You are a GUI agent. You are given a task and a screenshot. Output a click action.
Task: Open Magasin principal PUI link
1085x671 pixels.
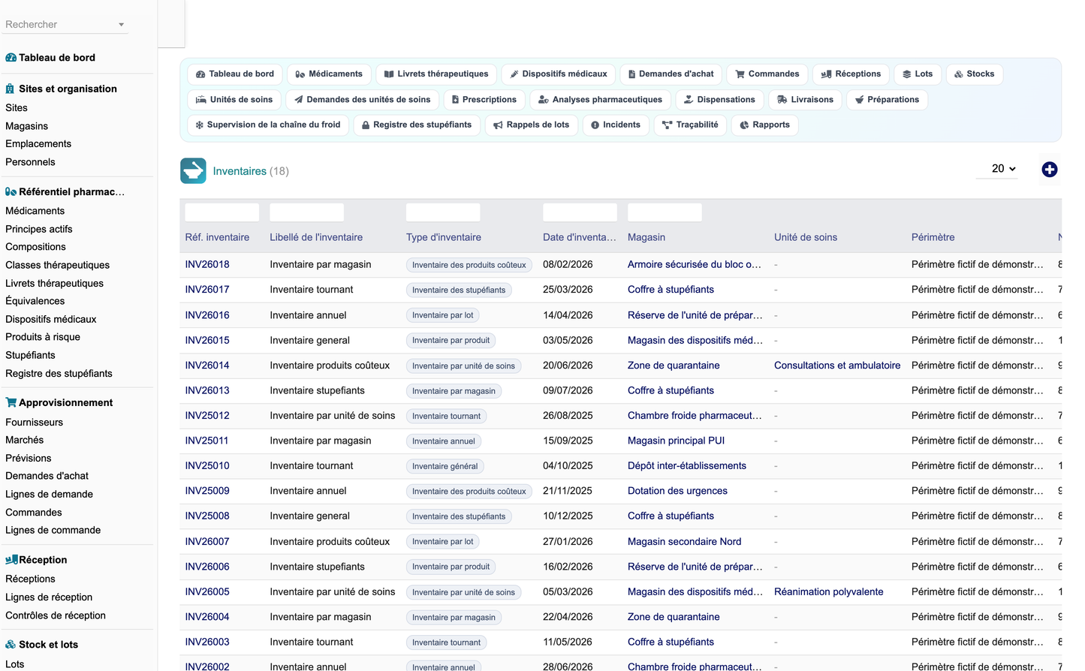pos(676,441)
